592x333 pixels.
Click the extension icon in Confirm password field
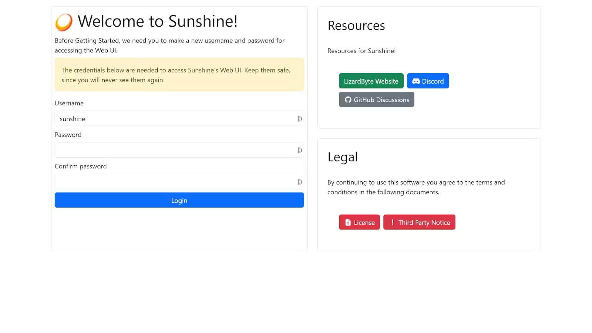click(299, 182)
